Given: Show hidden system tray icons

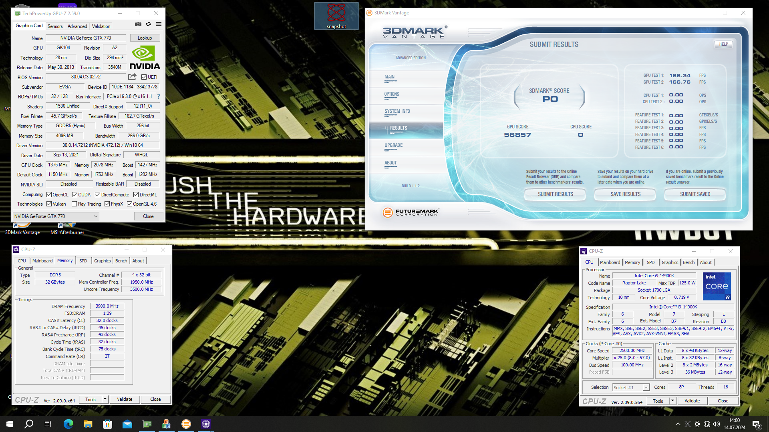Looking at the screenshot, I should click(x=678, y=424).
